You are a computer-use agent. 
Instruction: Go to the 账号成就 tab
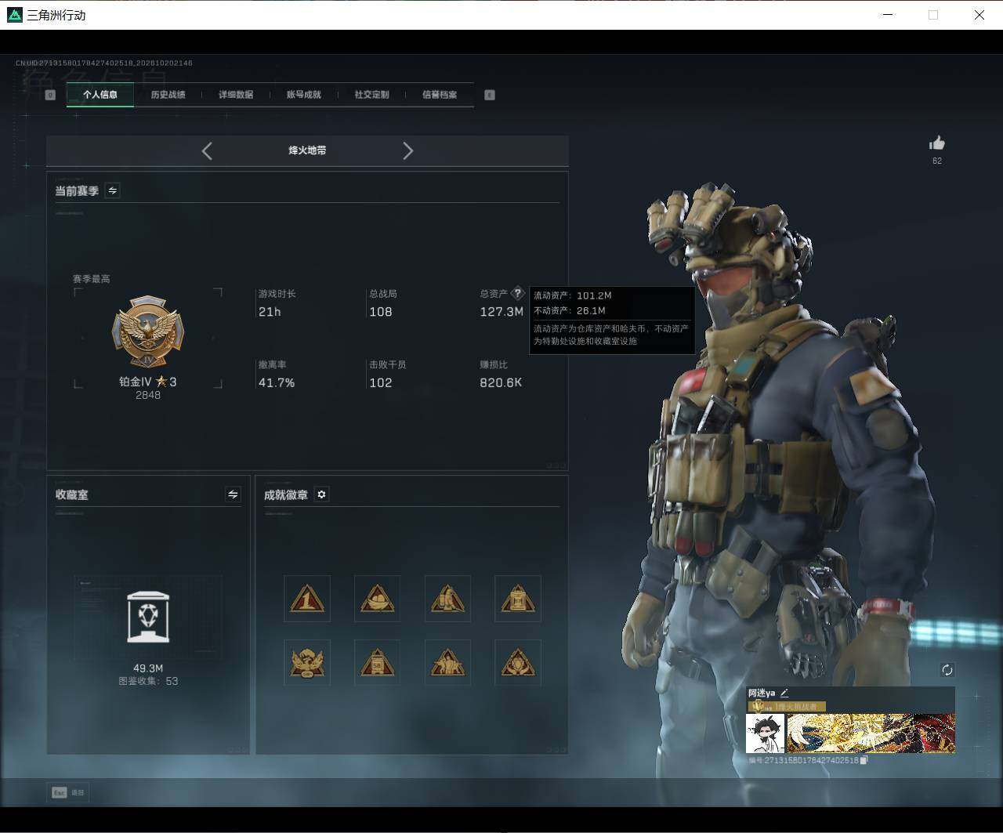[x=303, y=95]
